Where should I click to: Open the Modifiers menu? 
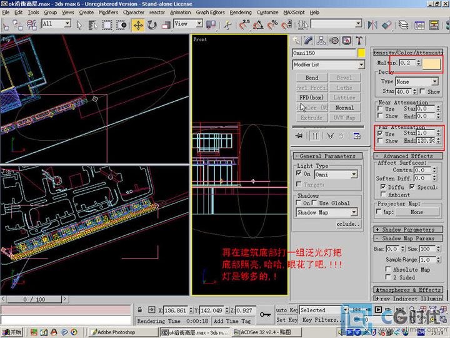coord(108,13)
